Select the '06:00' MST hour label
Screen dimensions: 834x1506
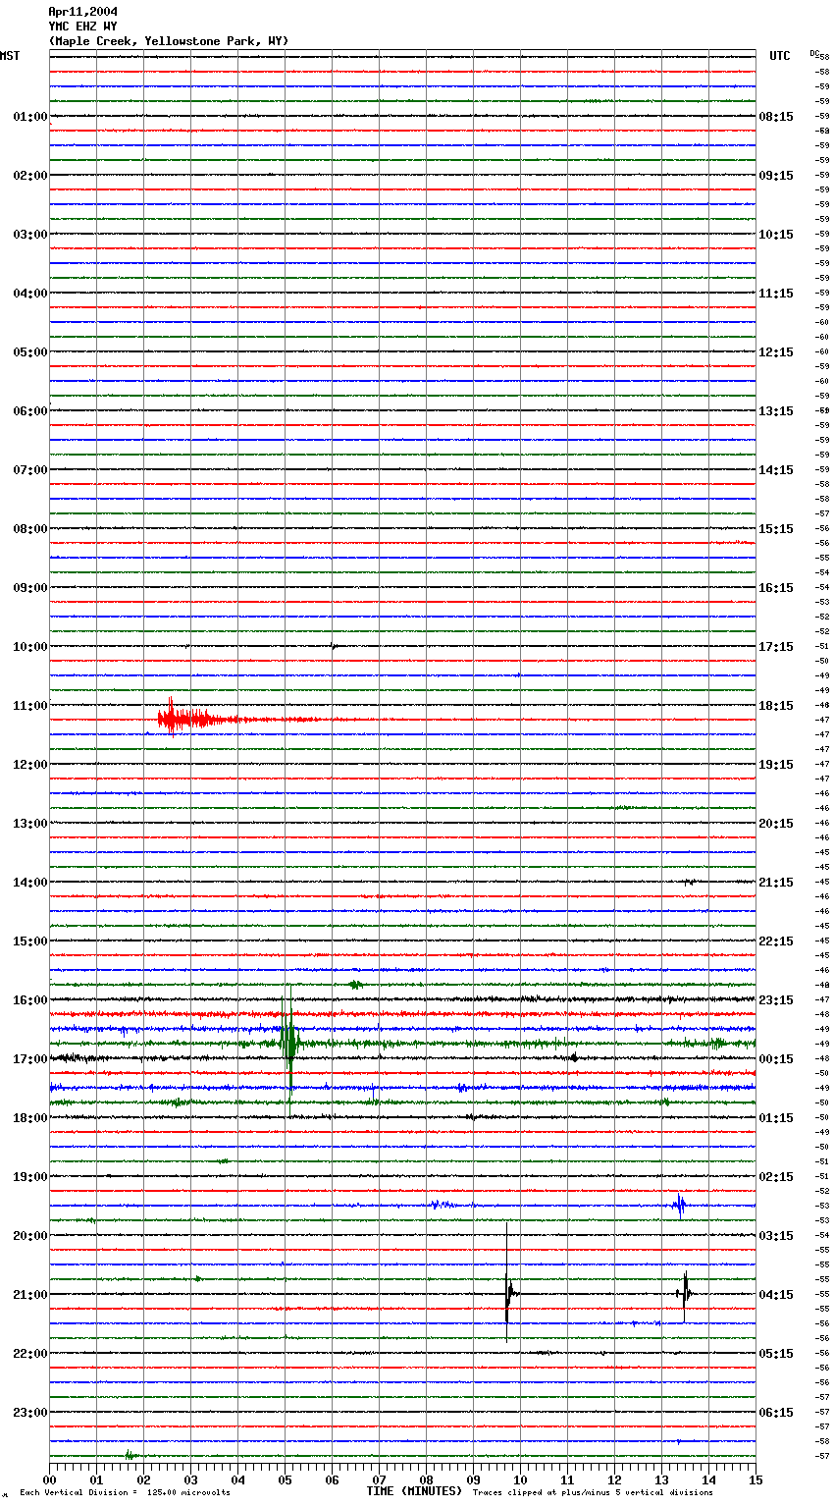pyautogui.click(x=30, y=411)
